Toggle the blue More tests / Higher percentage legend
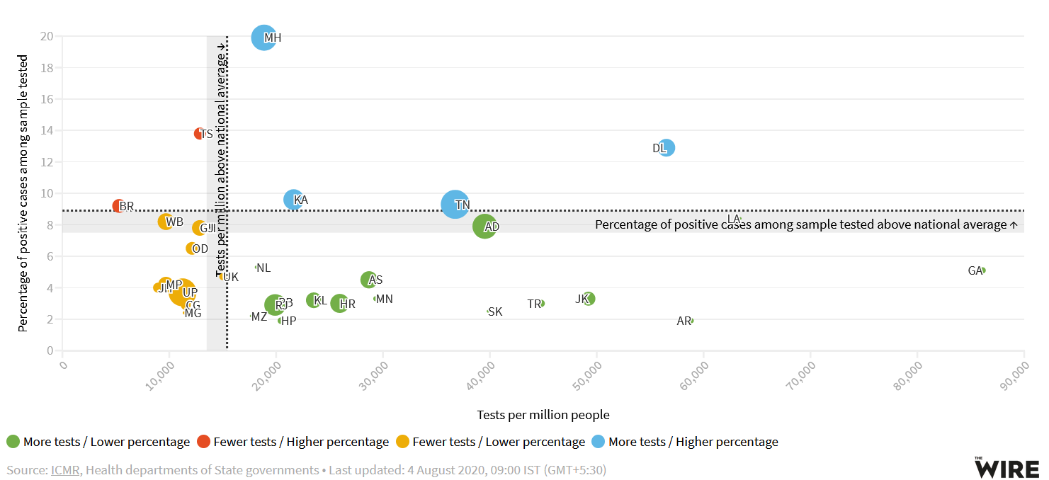Image resolution: width=1049 pixels, height=480 pixels. (x=685, y=442)
